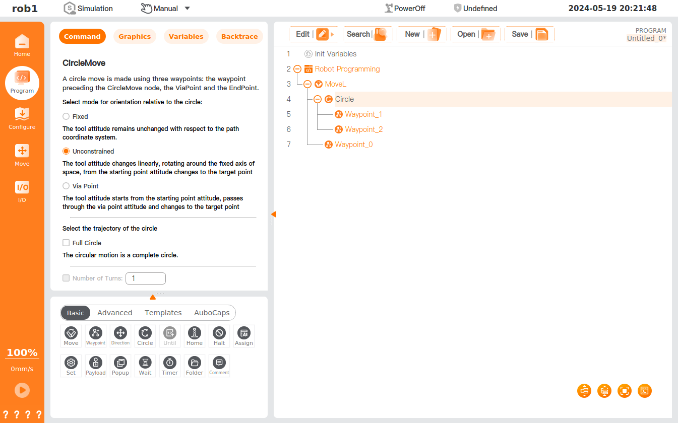Collapse the Circle node in tree
This screenshot has height=423, width=678.
click(x=318, y=99)
